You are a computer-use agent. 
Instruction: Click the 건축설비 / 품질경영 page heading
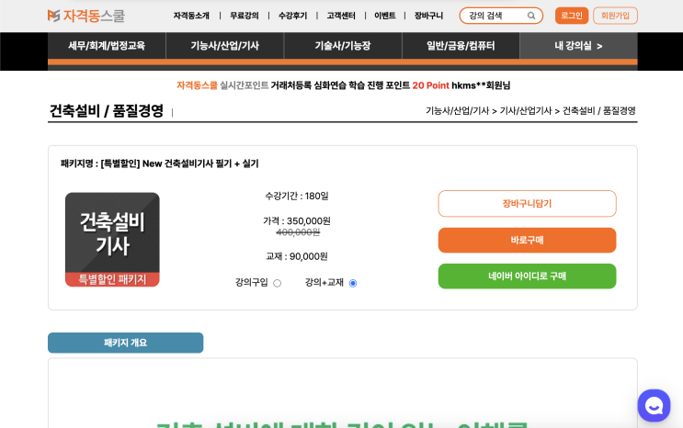pyautogui.click(x=107, y=110)
